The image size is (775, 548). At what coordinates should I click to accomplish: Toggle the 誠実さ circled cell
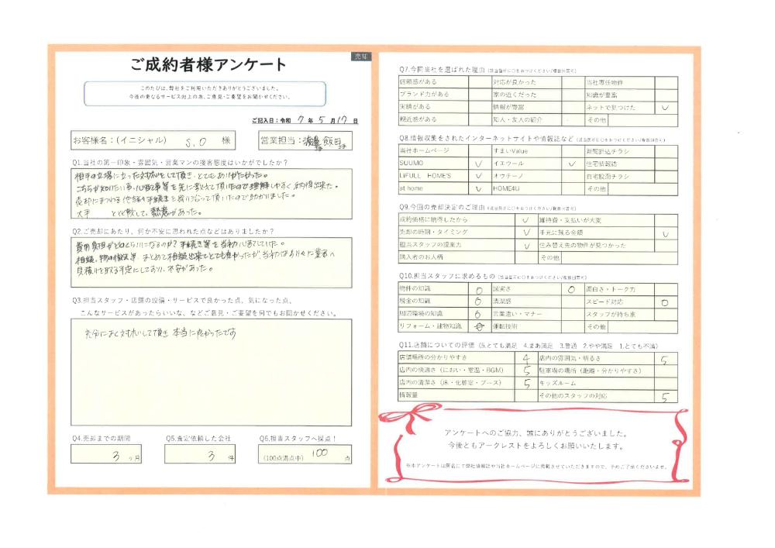[573, 289]
